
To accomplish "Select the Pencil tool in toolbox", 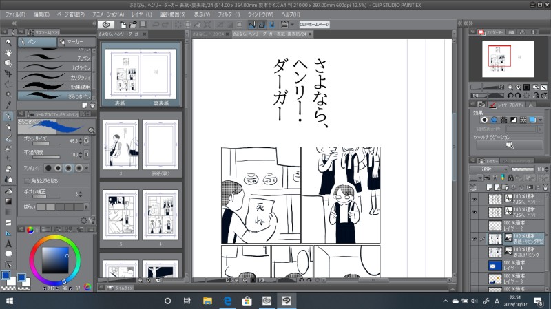I will point(8,127).
